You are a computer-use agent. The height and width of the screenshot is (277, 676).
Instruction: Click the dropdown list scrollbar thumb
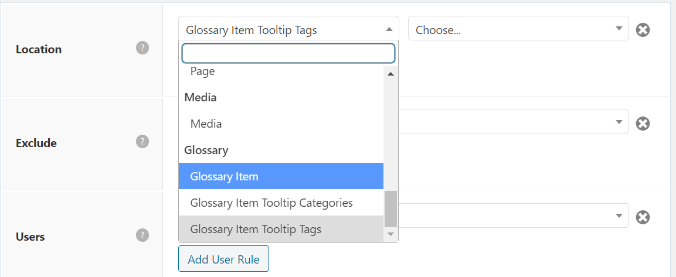pos(390,209)
